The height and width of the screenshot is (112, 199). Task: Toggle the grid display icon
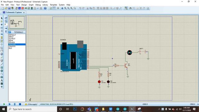point(54,8)
